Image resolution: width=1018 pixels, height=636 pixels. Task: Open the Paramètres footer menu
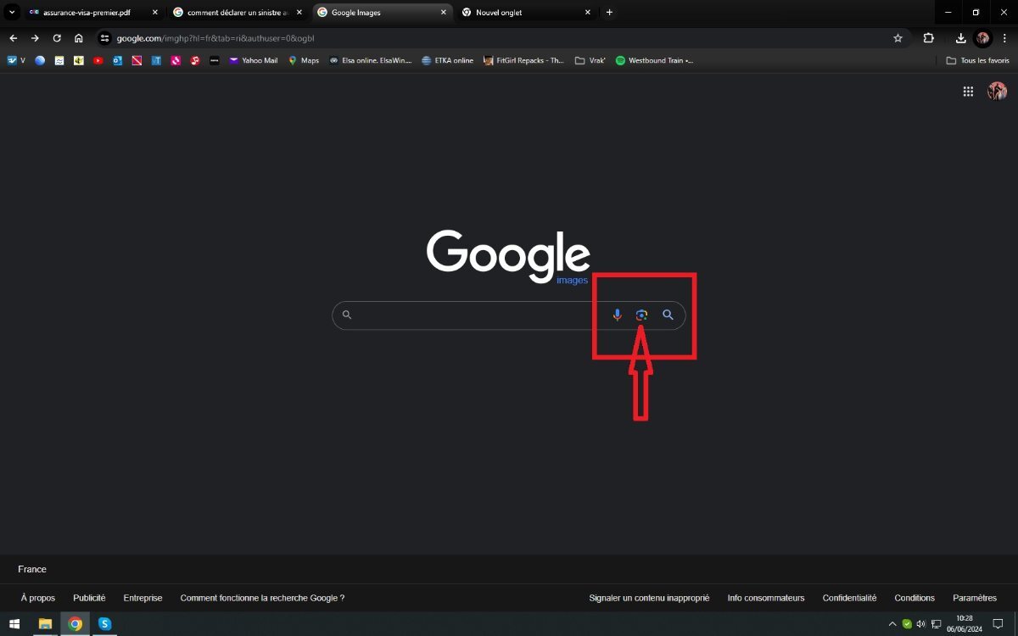click(x=975, y=598)
